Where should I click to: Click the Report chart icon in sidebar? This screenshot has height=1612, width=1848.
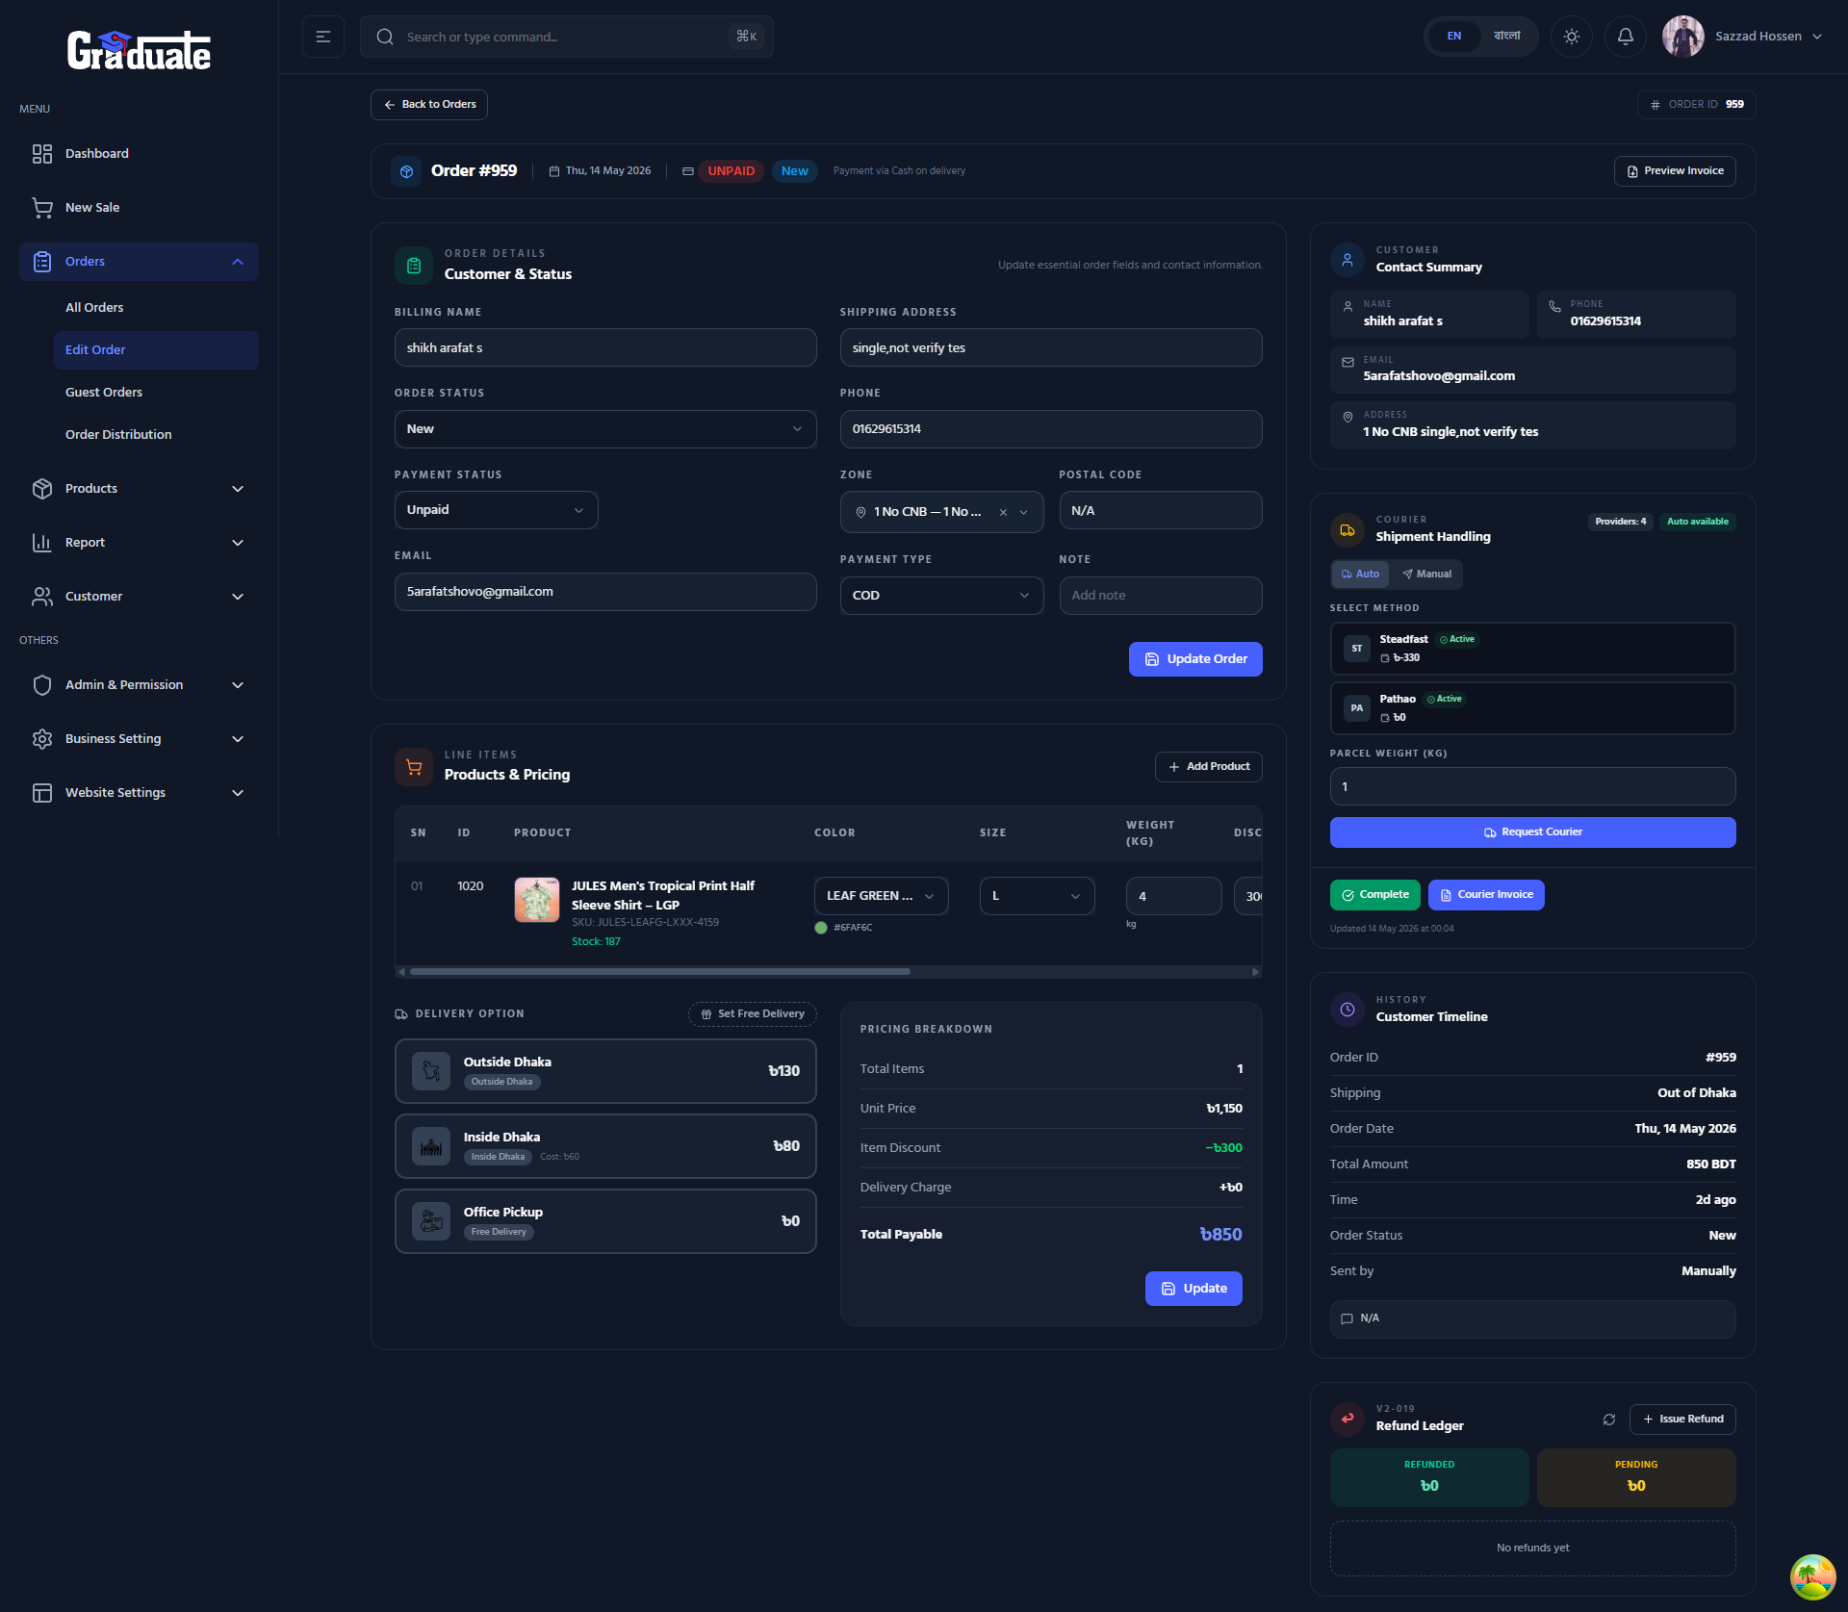click(x=41, y=543)
